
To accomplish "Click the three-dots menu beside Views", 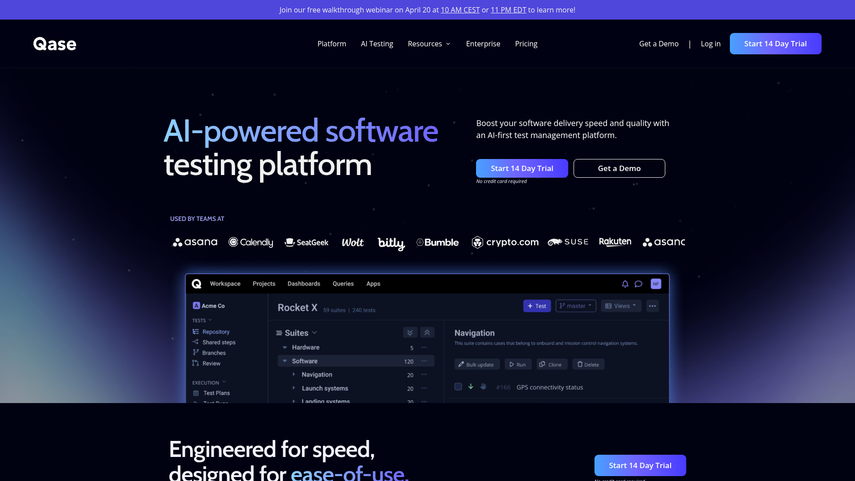I will click(x=652, y=306).
